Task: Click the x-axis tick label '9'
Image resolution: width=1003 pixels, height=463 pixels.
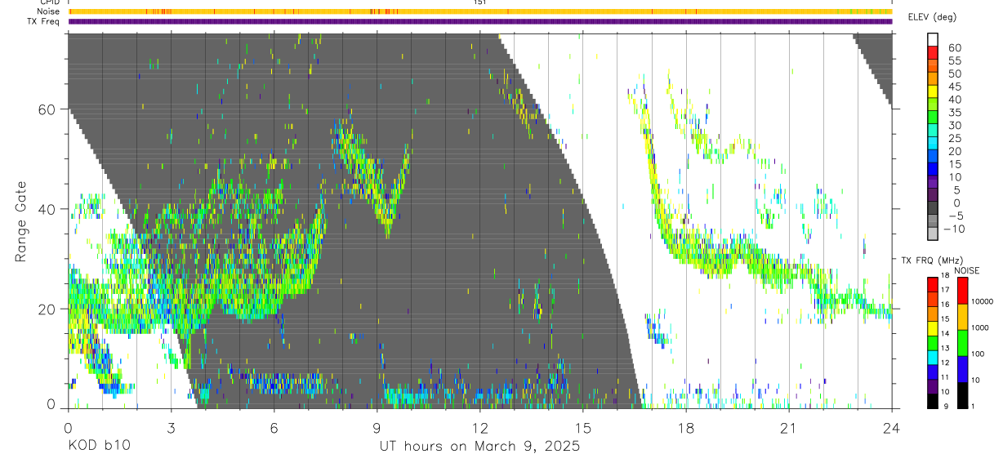Action: click(x=377, y=428)
